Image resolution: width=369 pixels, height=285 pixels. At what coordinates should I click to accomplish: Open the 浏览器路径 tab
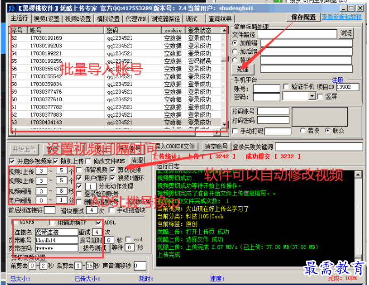pyautogui.click(x=165, y=19)
